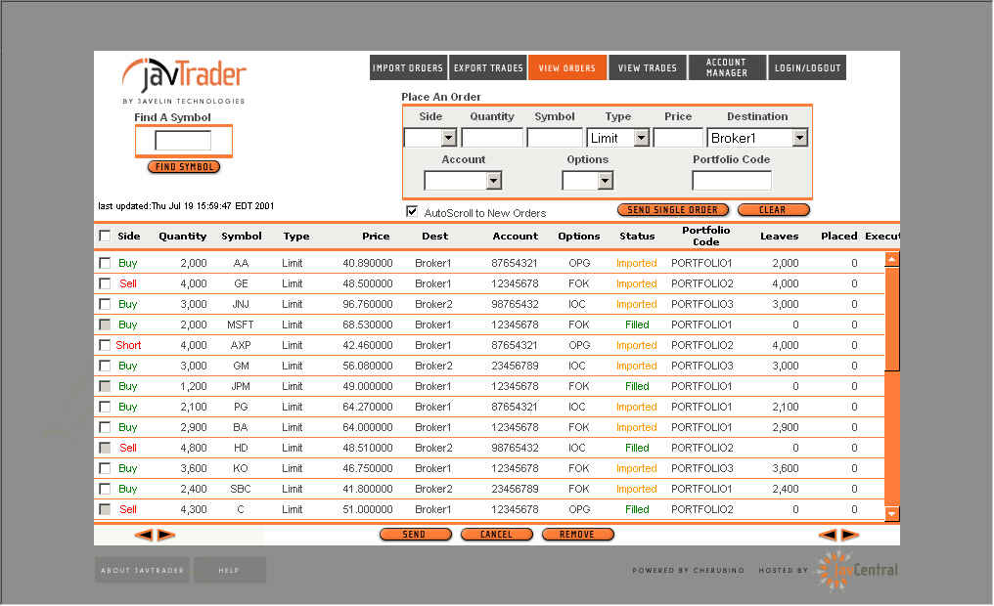Click the bottom-left next page arrow
The width and height of the screenshot is (994, 606).
click(x=165, y=535)
